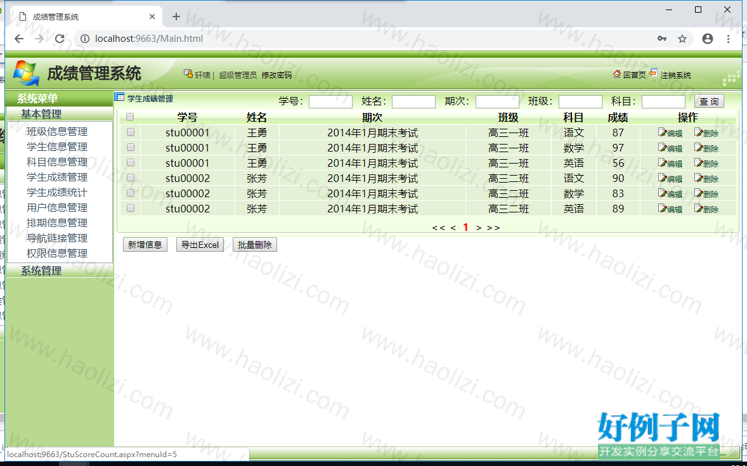The height and width of the screenshot is (466, 747).
Task: Check the box for 张芳 数学 row
Action: [x=130, y=193]
